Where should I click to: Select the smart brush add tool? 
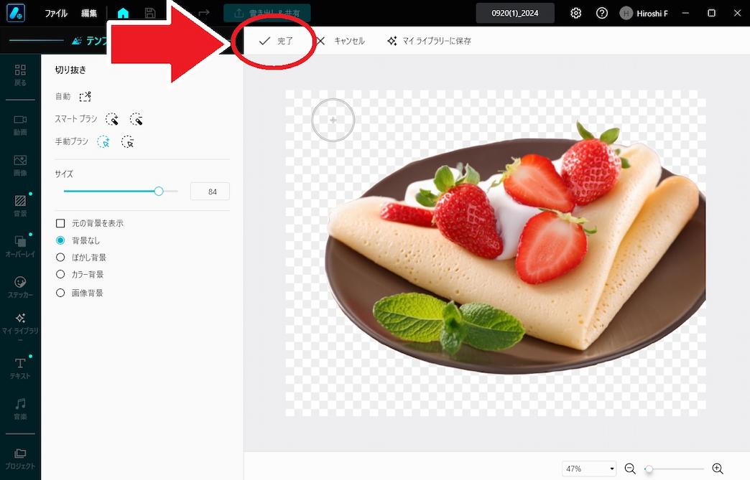111,119
